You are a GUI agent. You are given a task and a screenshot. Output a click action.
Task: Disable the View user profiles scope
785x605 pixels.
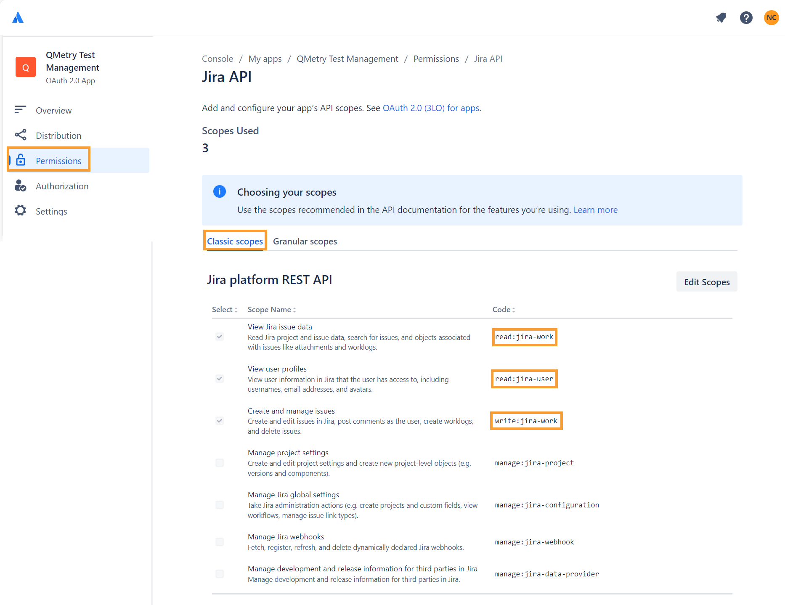click(219, 379)
